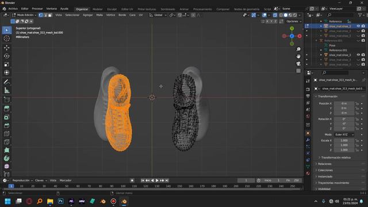This screenshot has height=207, width=368.
Task: Toggle render camera icon of Reference.001
Action: tap(363, 41)
